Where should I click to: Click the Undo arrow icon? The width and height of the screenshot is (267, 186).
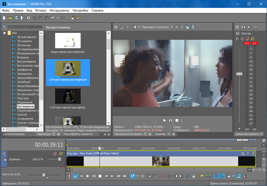tap(53, 18)
